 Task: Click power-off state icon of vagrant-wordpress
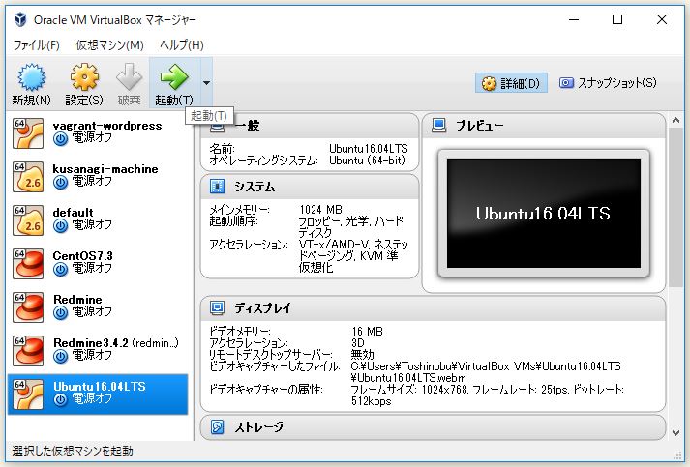61,139
